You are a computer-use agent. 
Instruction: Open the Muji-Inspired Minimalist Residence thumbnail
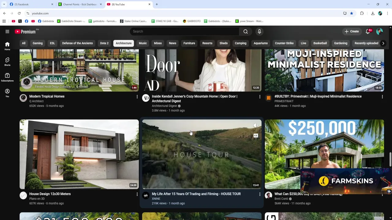[x=324, y=70]
